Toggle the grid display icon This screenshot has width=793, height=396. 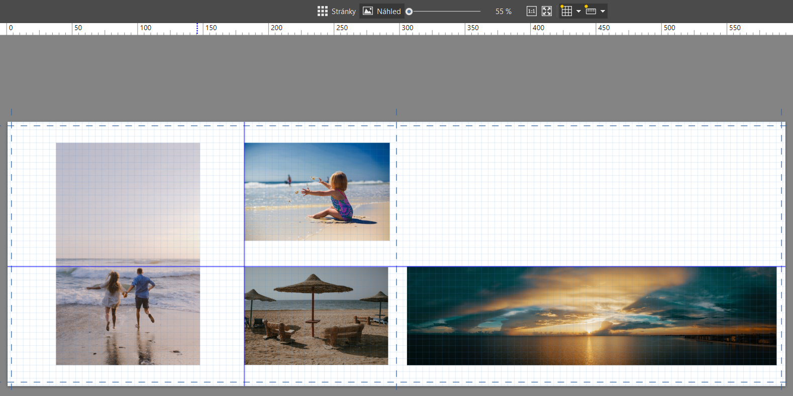pyautogui.click(x=566, y=11)
